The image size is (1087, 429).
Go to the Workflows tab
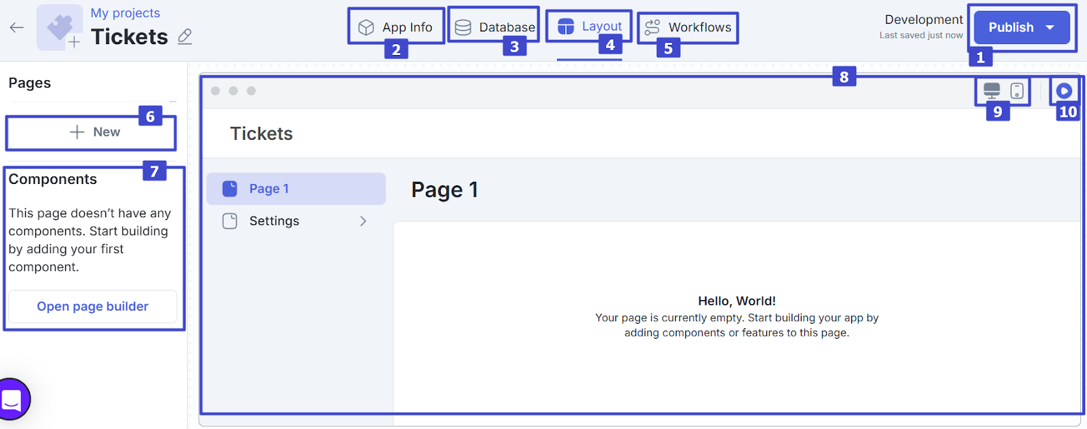[688, 27]
